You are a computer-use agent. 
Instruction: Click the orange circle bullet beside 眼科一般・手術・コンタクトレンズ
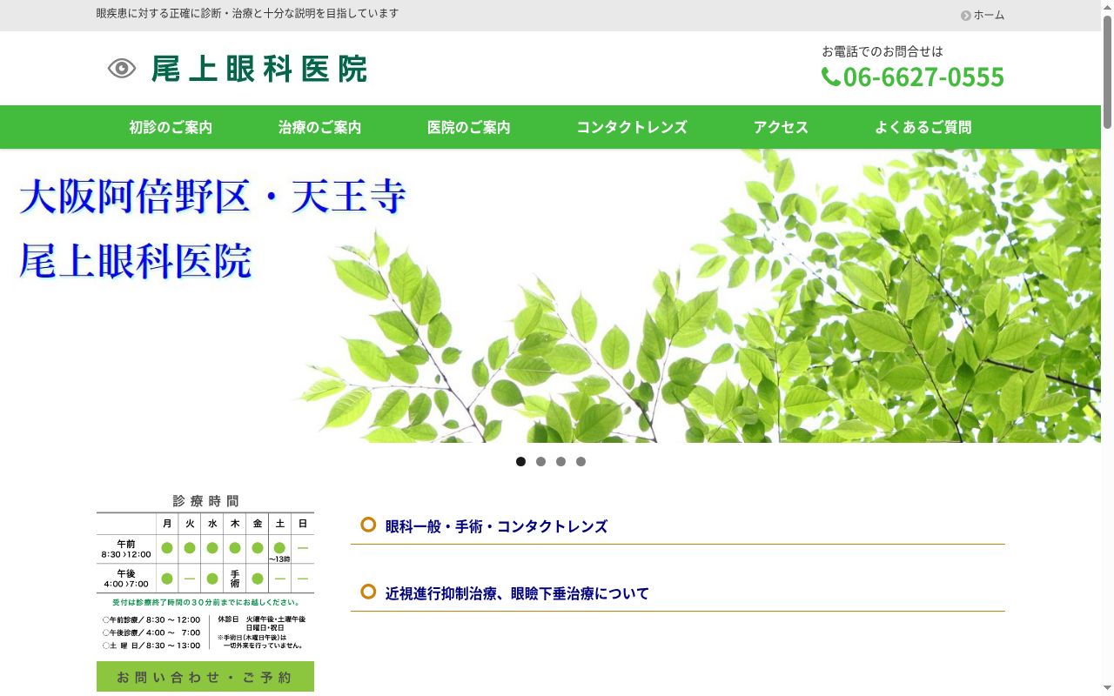pos(368,525)
